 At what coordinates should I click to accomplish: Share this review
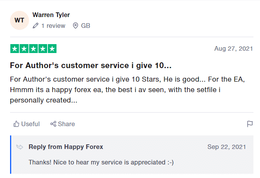[x=63, y=124]
